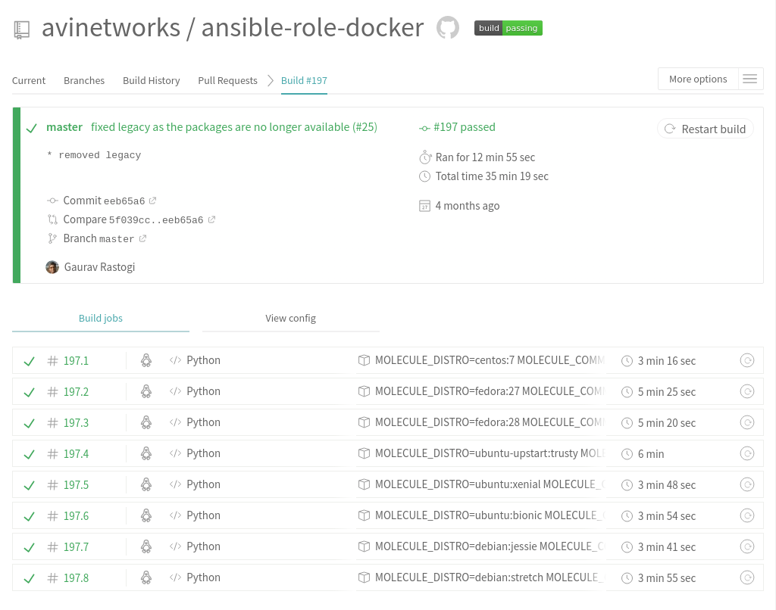Image resolution: width=776 pixels, height=610 pixels.
Task: Open the master branch link in build header
Action: click(64, 127)
